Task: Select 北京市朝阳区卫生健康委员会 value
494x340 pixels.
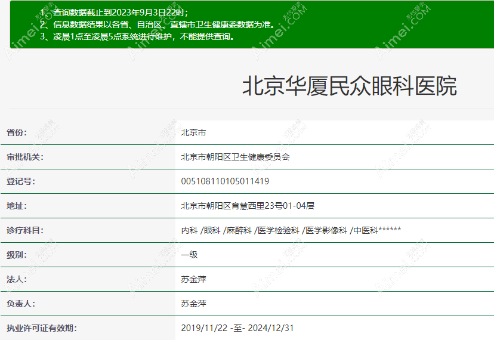Action: click(x=235, y=157)
